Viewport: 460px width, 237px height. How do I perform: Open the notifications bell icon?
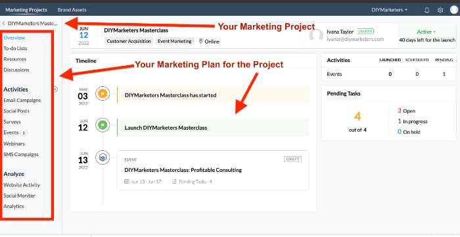click(x=427, y=10)
